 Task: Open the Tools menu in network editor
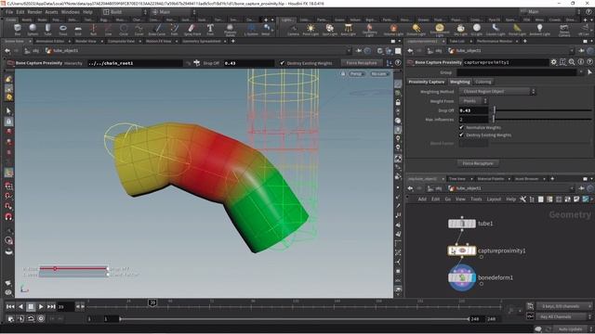click(x=476, y=199)
